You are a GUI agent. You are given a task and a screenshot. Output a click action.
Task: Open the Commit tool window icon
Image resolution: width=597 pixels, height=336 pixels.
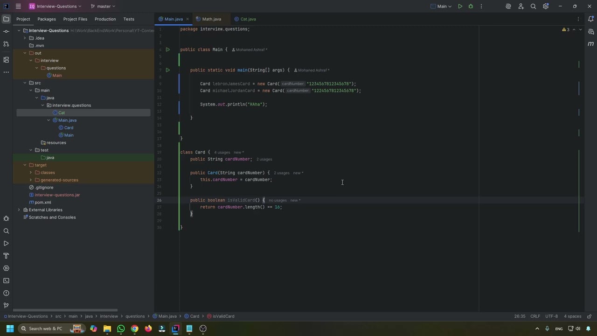tap(6, 31)
